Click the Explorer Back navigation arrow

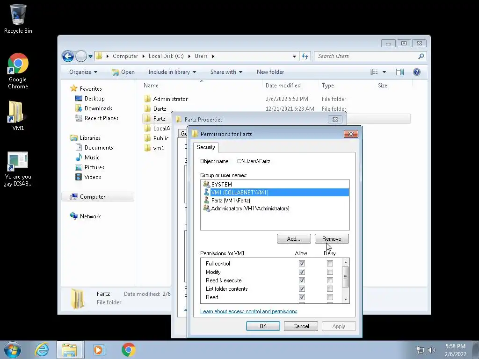(x=68, y=56)
